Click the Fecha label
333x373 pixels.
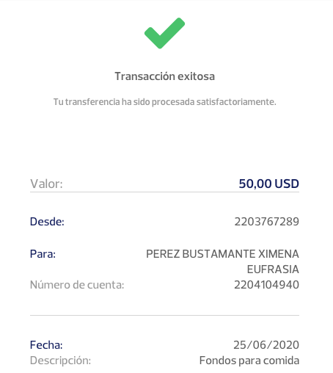click(46, 345)
